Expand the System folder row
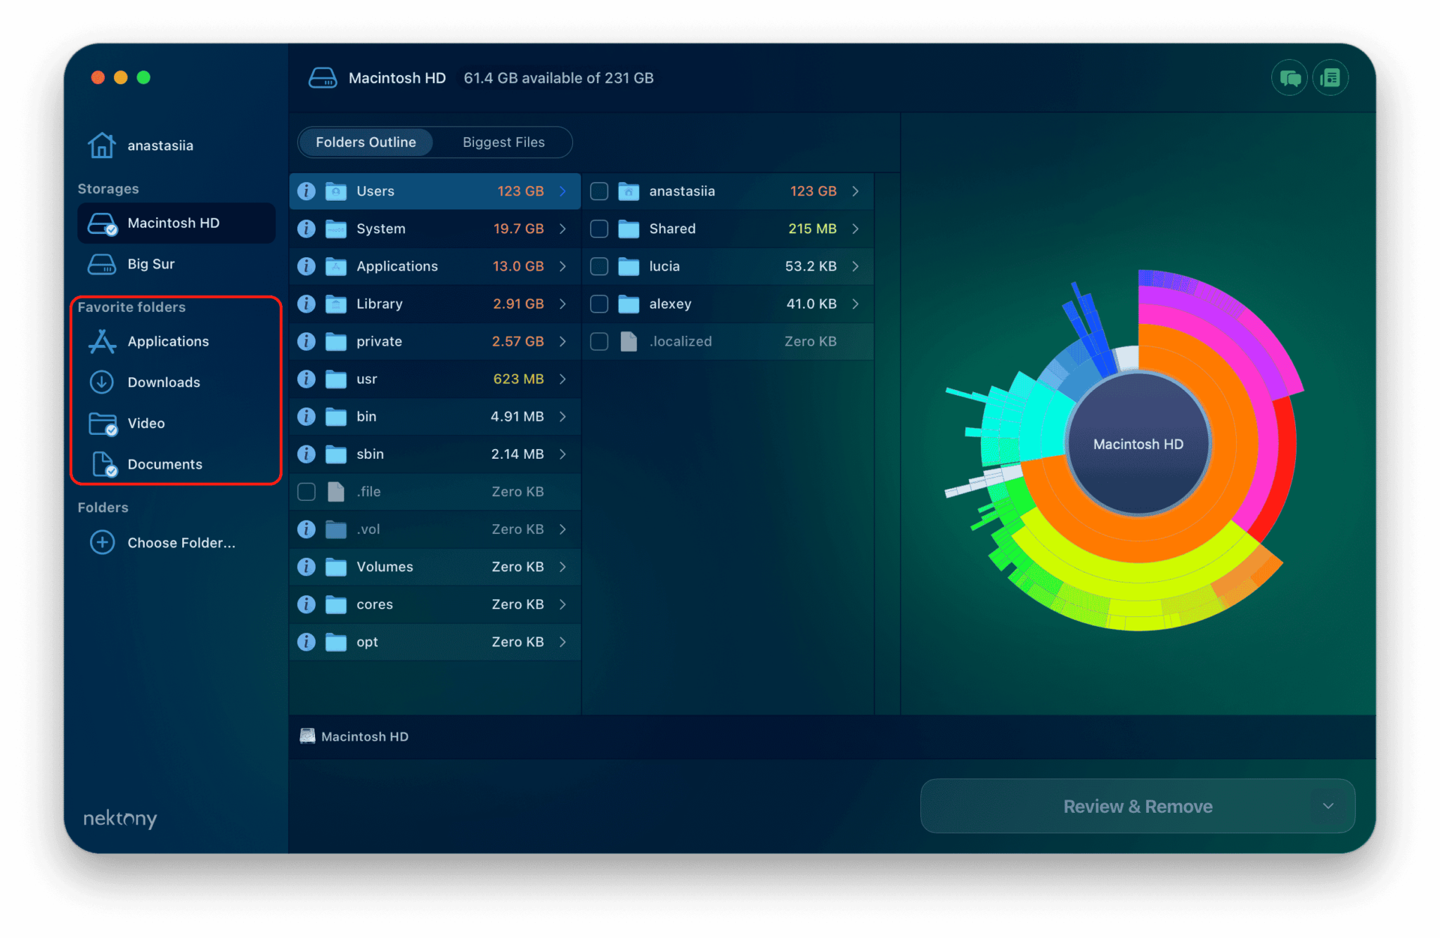This screenshot has height=938, width=1440. [562, 228]
